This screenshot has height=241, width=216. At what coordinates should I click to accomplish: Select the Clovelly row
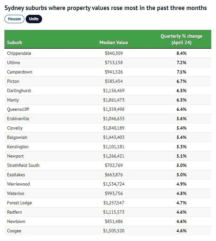[108, 128]
